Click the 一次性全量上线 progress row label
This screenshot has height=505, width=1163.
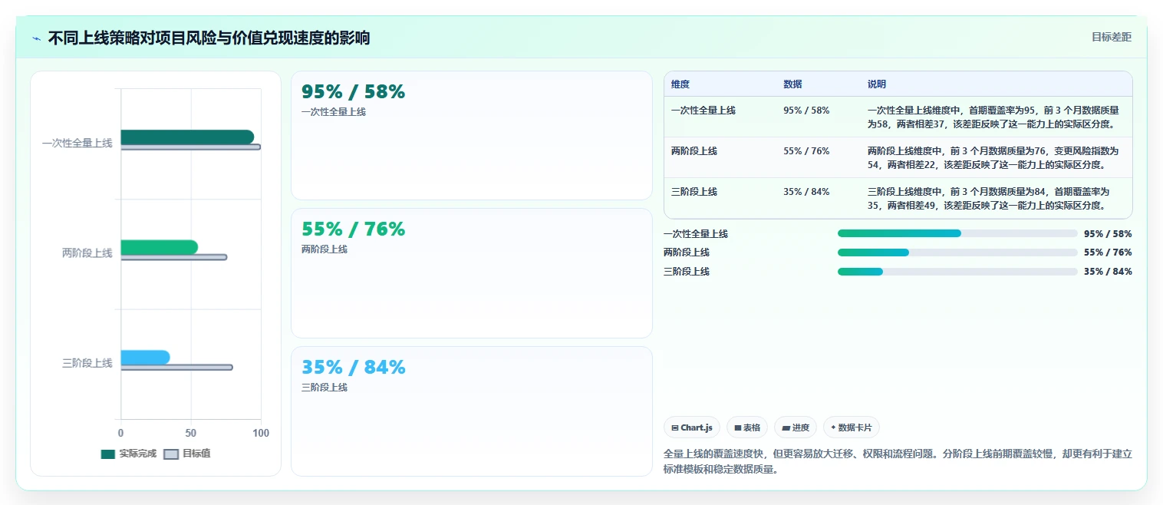[696, 234]
